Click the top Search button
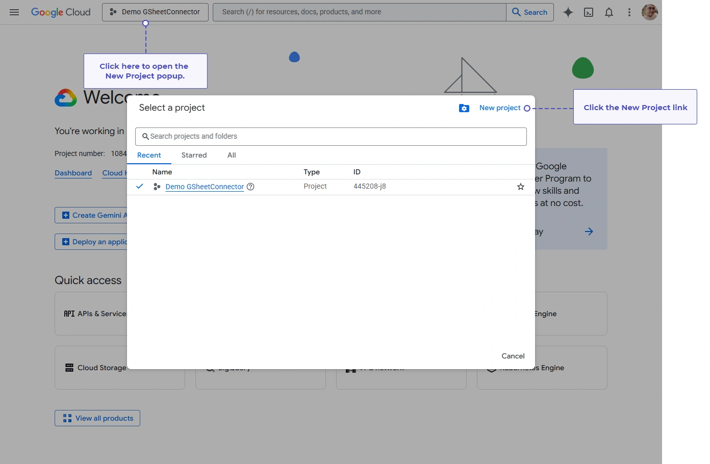The height and width of the screenshot is (464, 710). pyautogui.click(x=530, y=12)
